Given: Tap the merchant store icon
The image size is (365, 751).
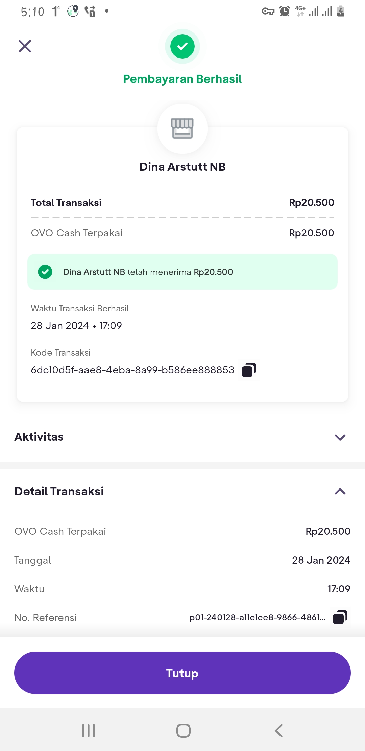Looking at the screenshot, I should tap(182, 129).
